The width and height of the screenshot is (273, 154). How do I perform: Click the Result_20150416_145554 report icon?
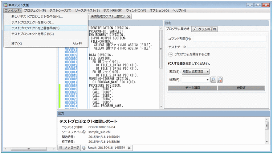tap(84, 148)
